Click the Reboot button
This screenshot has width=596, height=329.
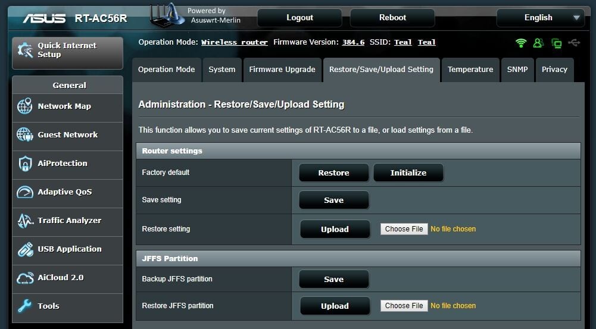pos(392,18)
